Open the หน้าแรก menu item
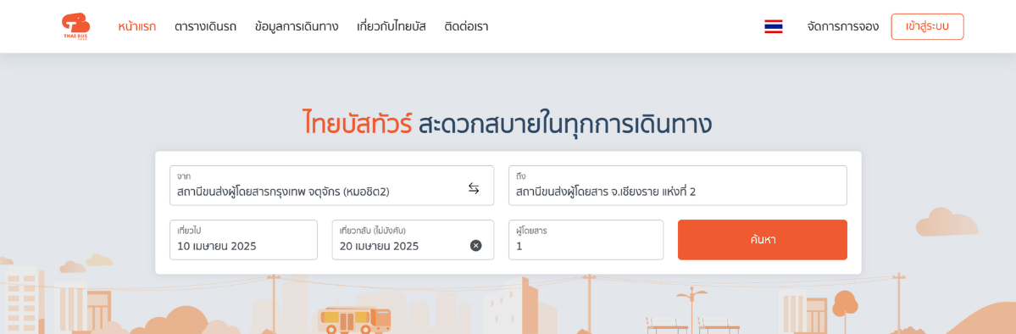The width and height of the screenshot is (1016, 334). (136, 26)
